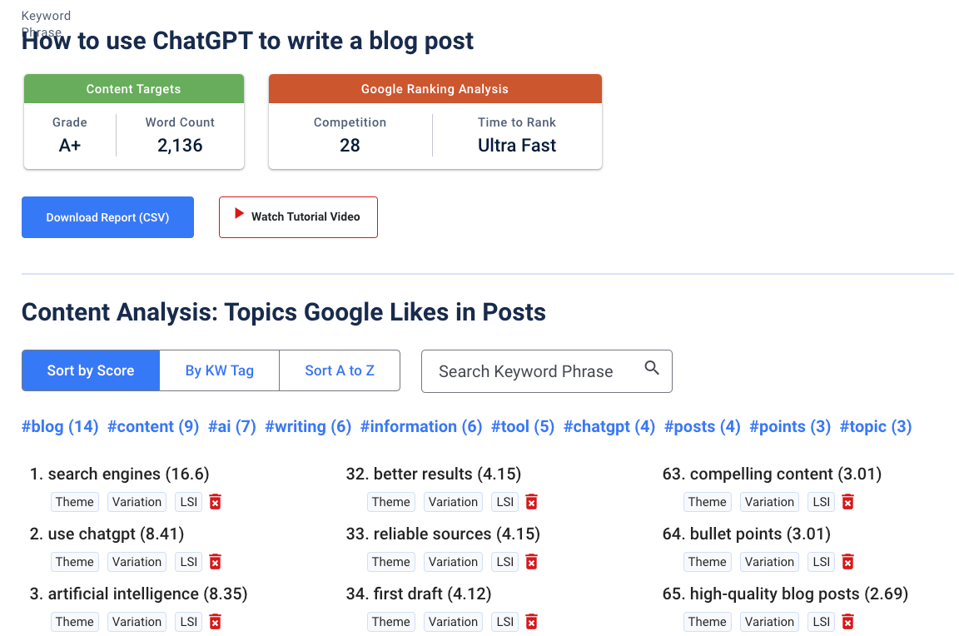959x636 pixels.
Task: Switch to the "Sort A to Z" tab
Action: coord(339,370)
